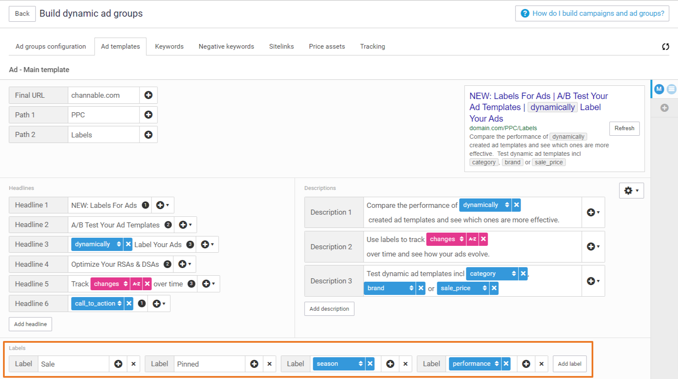
Task: Click the Add headline button
Action: [x=30, y=324]
